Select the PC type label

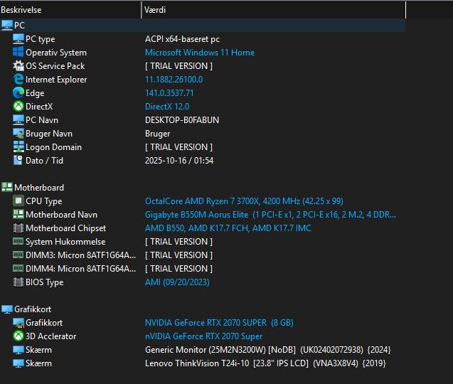click(40, 39)
